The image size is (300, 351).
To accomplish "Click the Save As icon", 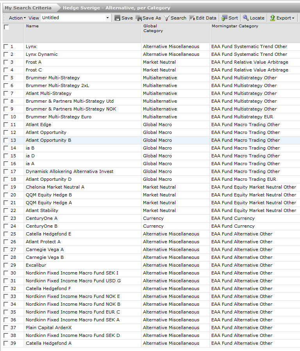I will point(138,18).
